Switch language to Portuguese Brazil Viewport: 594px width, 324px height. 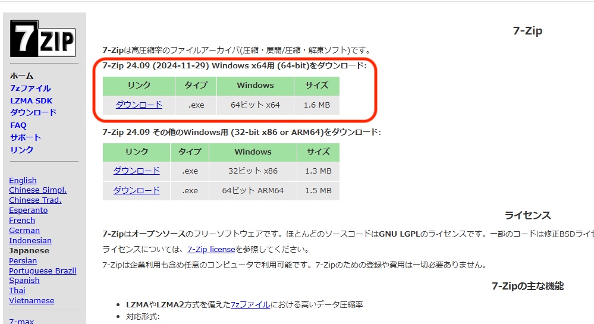pos(43,271)
